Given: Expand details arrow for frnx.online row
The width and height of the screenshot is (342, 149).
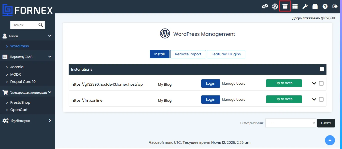Looking at the screenshot, I should (x=314, y=99).
